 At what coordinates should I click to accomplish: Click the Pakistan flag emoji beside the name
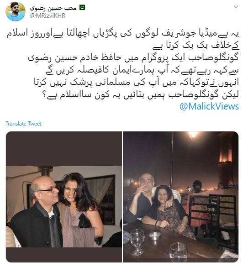coord(82,8)
